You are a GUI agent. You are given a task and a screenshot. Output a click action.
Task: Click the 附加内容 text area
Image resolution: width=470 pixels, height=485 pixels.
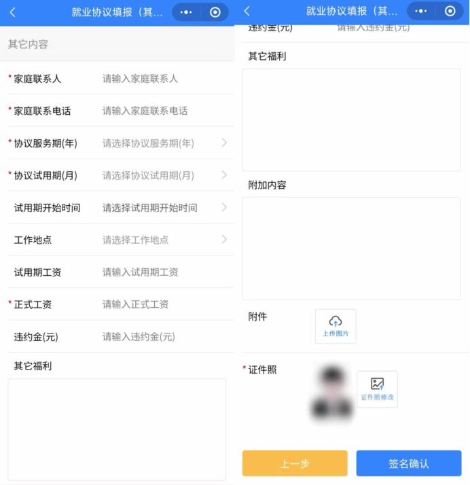pyautogui.click(x=351, y=248)
